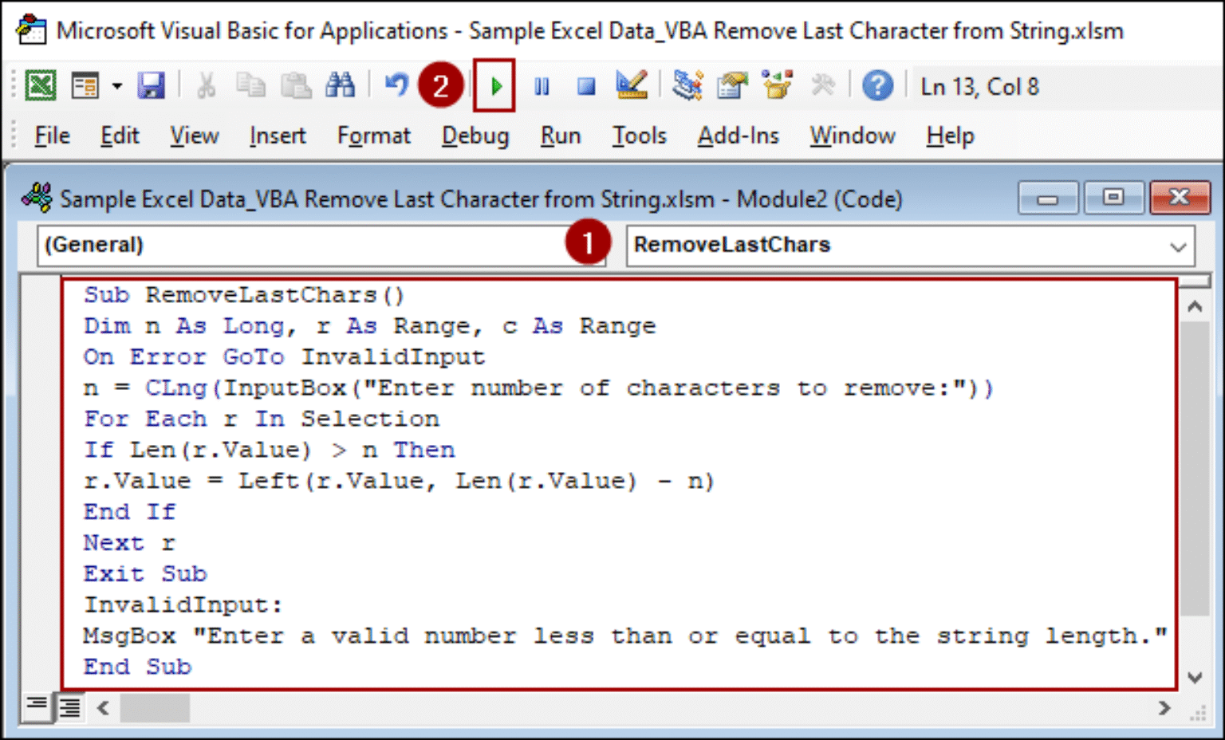Switch to Procedure View at bottom left

(x=37, y=707)
